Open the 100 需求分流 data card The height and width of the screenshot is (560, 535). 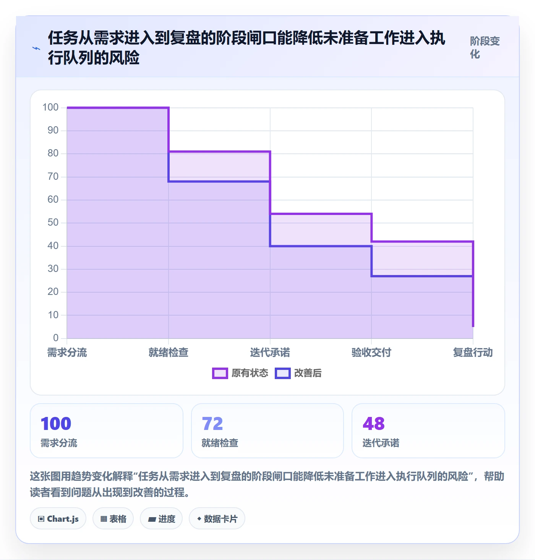107,431
